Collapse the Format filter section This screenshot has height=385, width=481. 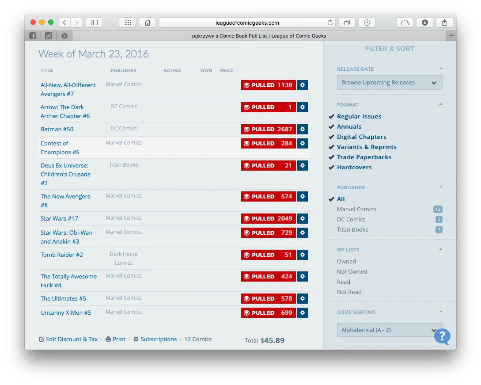(x=440, y=104)
